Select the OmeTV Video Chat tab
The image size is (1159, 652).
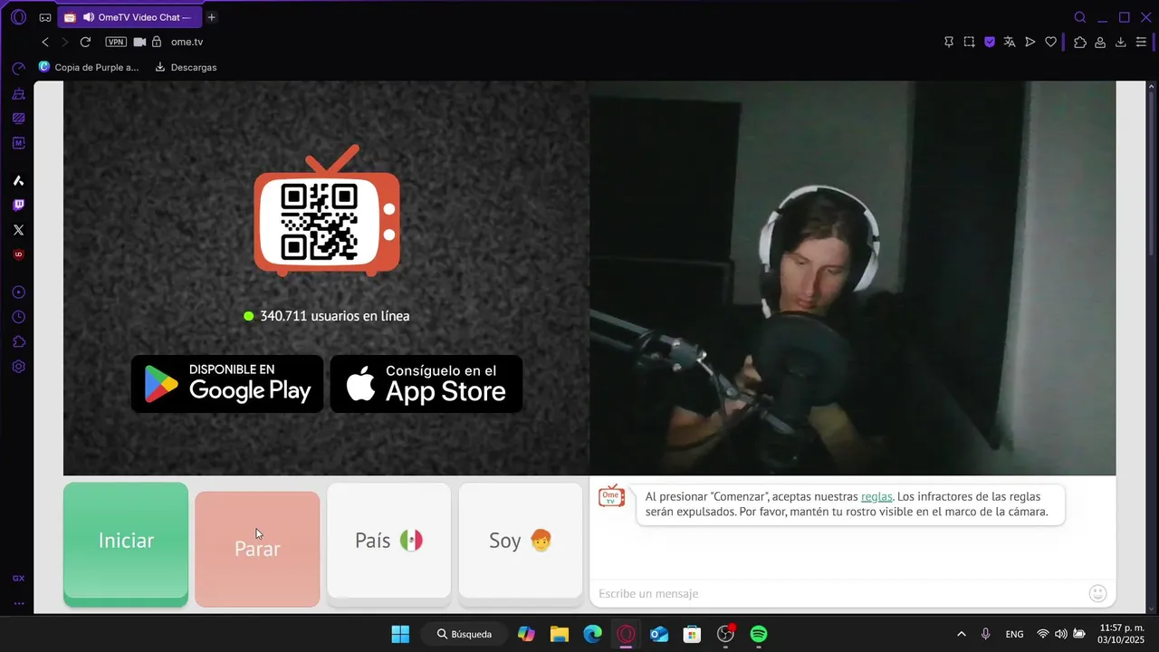click(131, 17)
